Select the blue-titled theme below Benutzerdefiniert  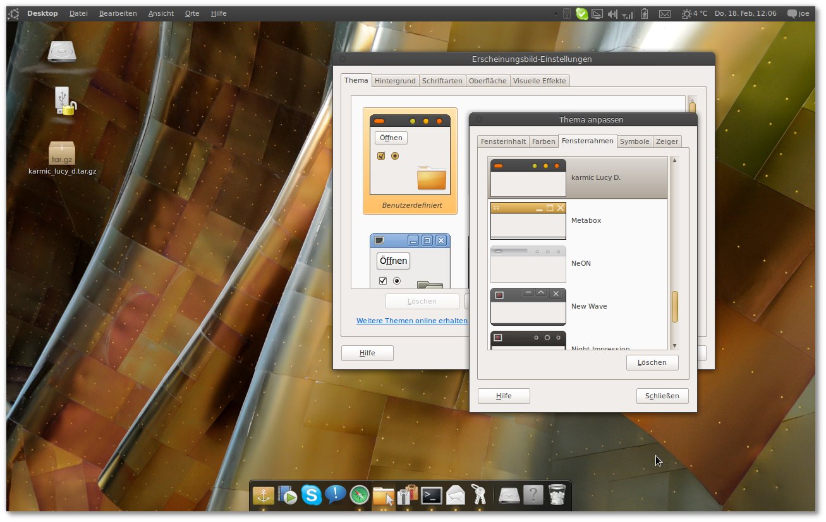[x=410, y=261]
